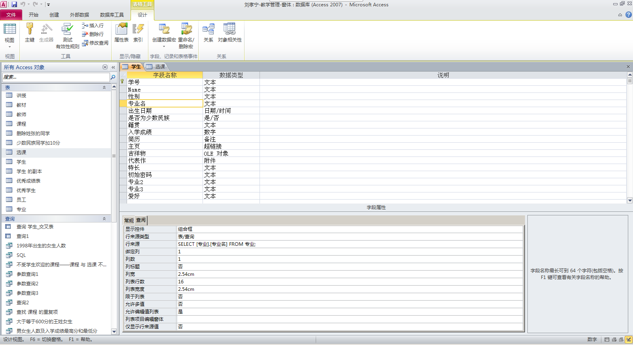Screen dimensions: 633x345
Task: Collapse the Queries (查询) group in navigation
Action: (104, 219)
